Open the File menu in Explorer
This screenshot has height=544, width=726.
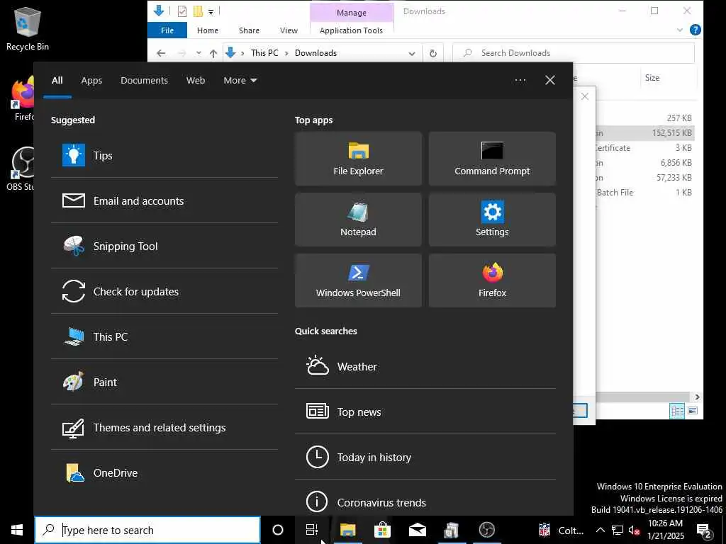pyautogui.click(x=167, y=30)
